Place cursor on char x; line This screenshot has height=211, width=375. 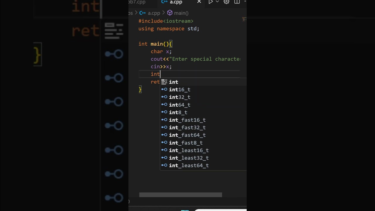point(161,52)
